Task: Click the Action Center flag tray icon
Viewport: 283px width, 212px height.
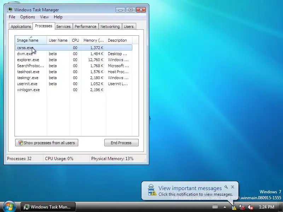Action: tap(234, 207)
